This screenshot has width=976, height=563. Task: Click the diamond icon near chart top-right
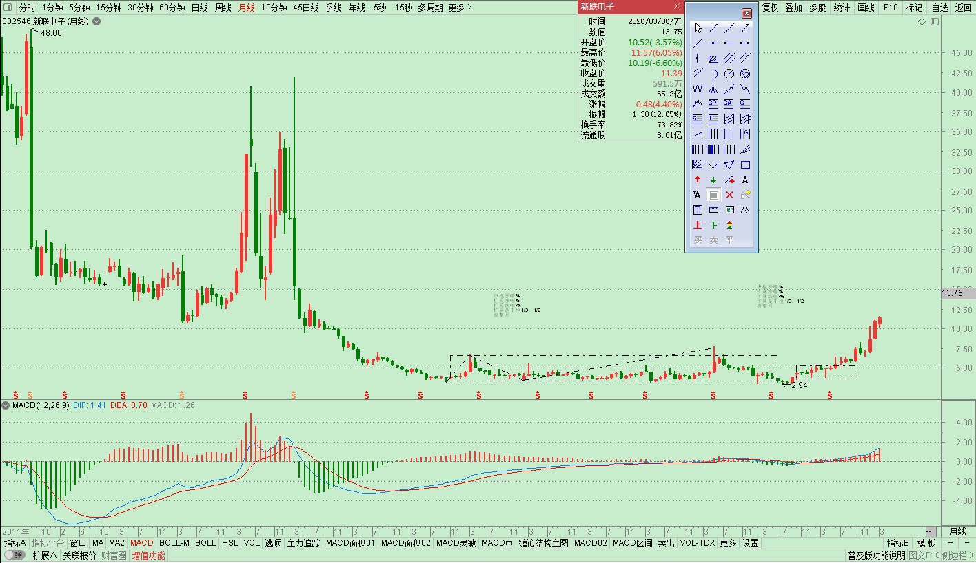pos(922,22)
